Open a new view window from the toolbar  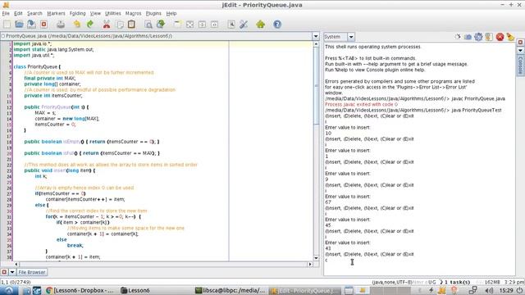177,24
